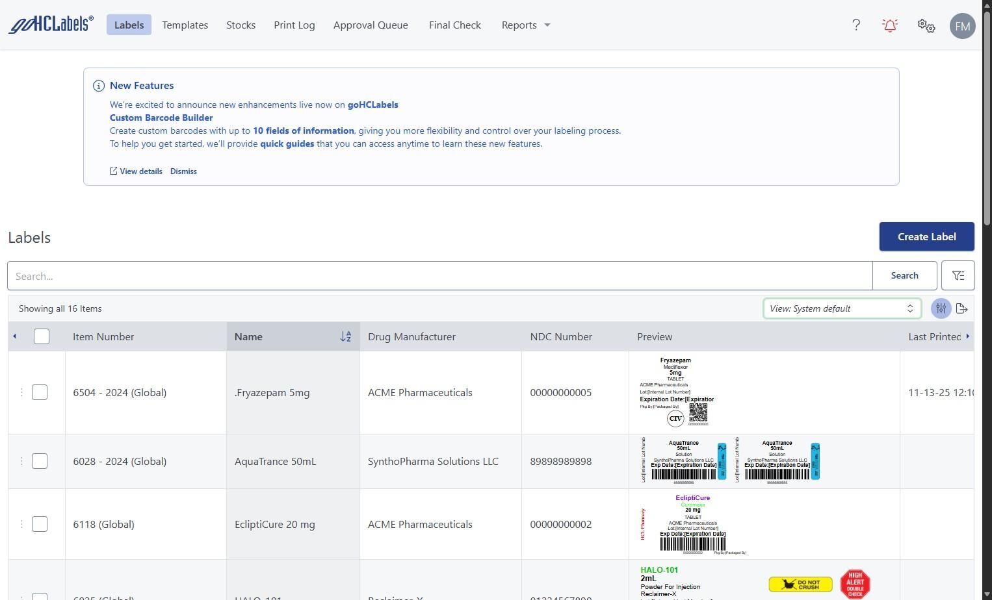This screenshot has height=600, width=992.
Task: Go to the Labels tab
Action: tap(129, 25)
